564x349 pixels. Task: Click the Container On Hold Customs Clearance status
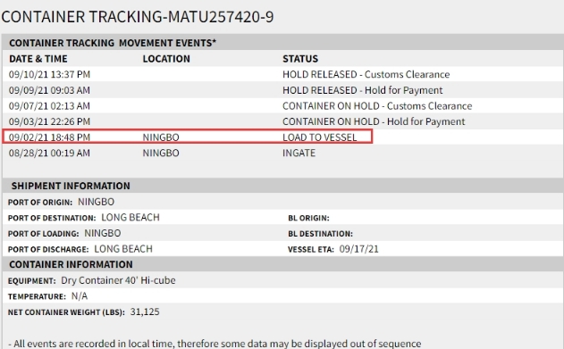[x=377, y=106]
